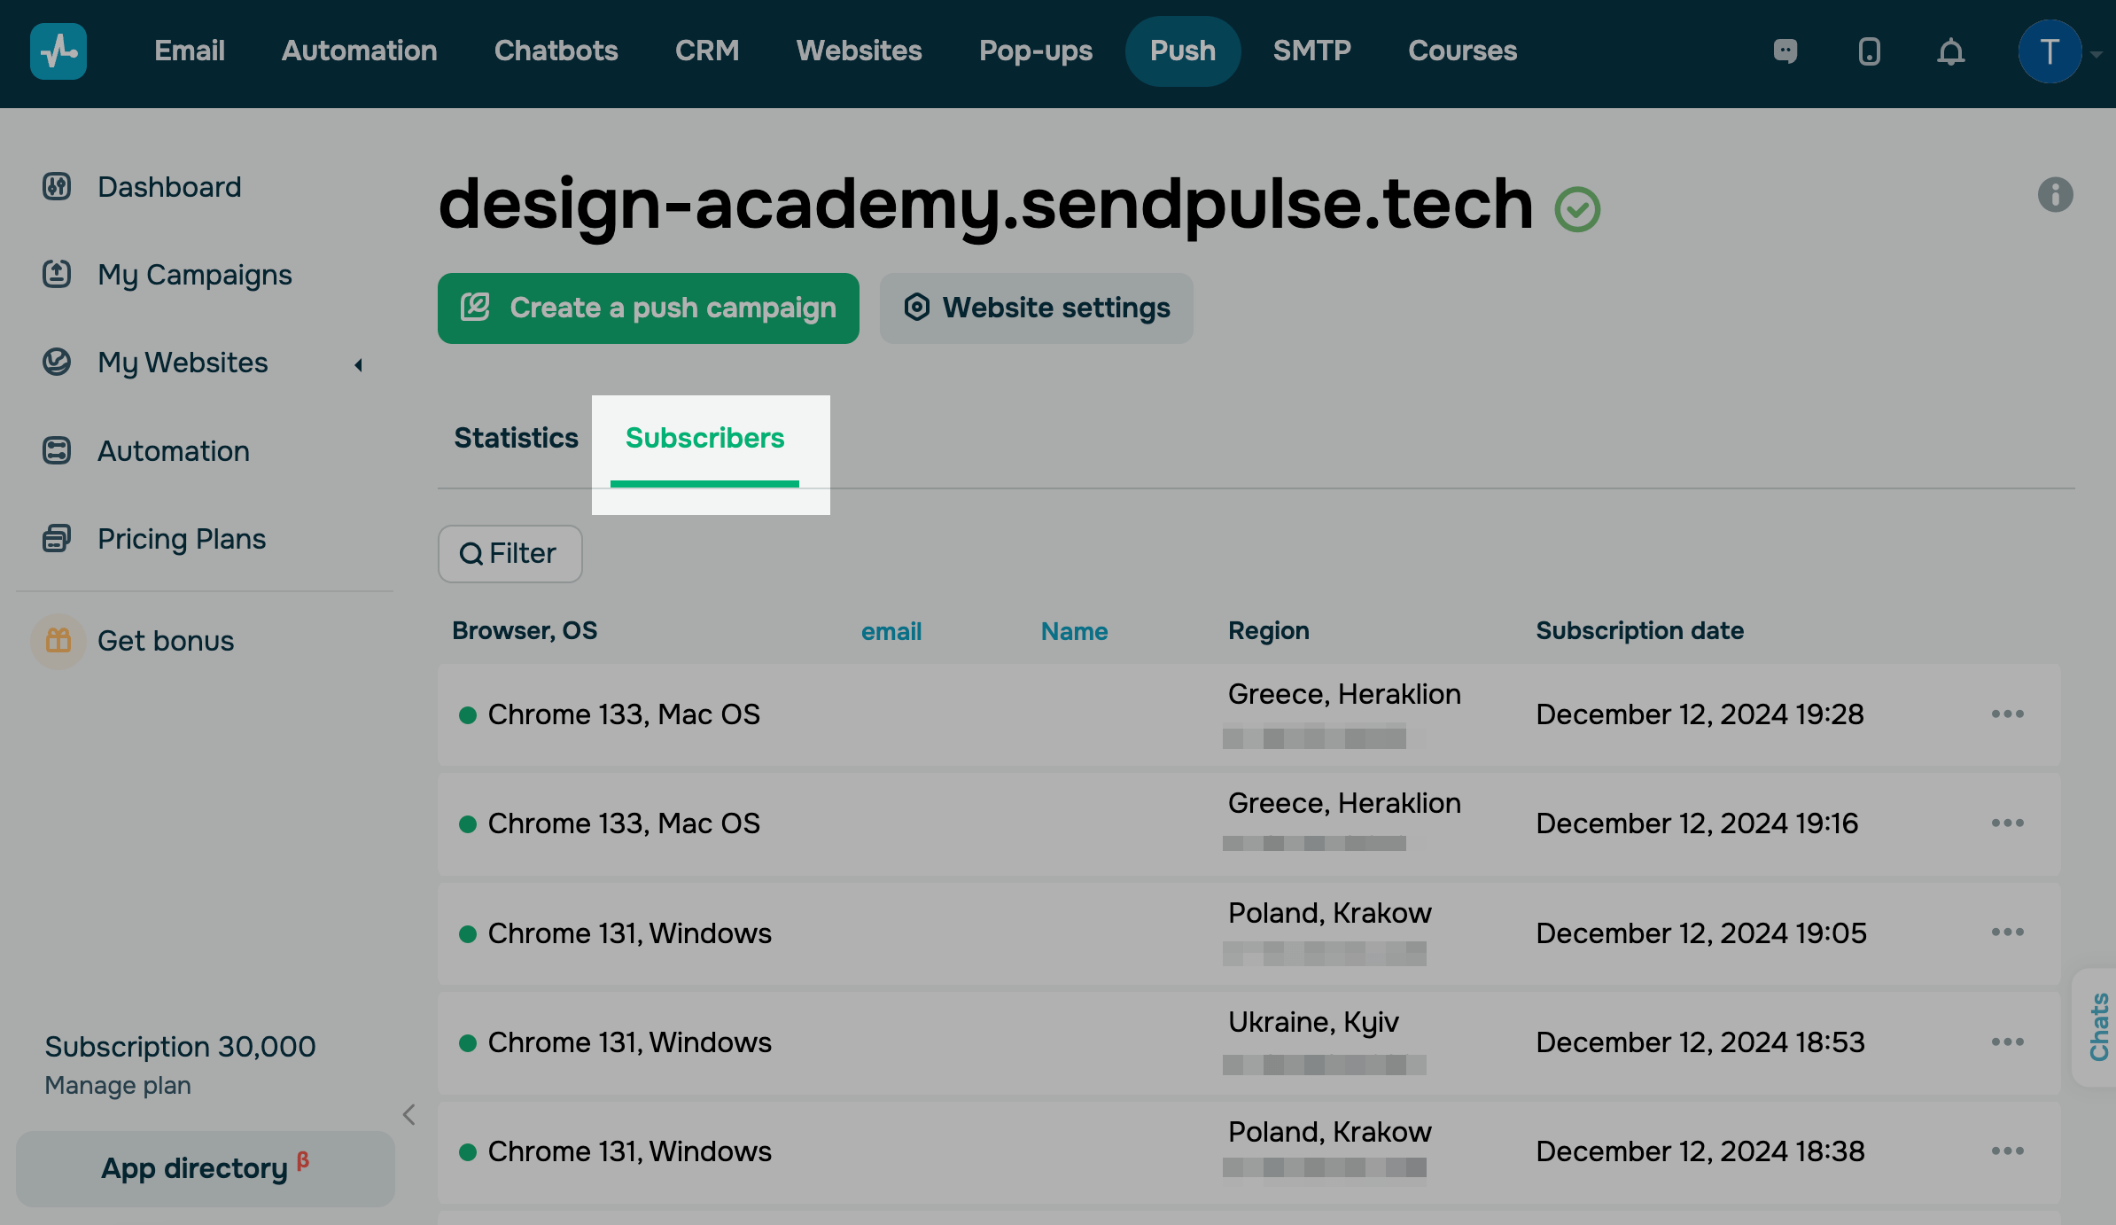
Task: Click the sidebar Automation icon
Action: [57, 450]
